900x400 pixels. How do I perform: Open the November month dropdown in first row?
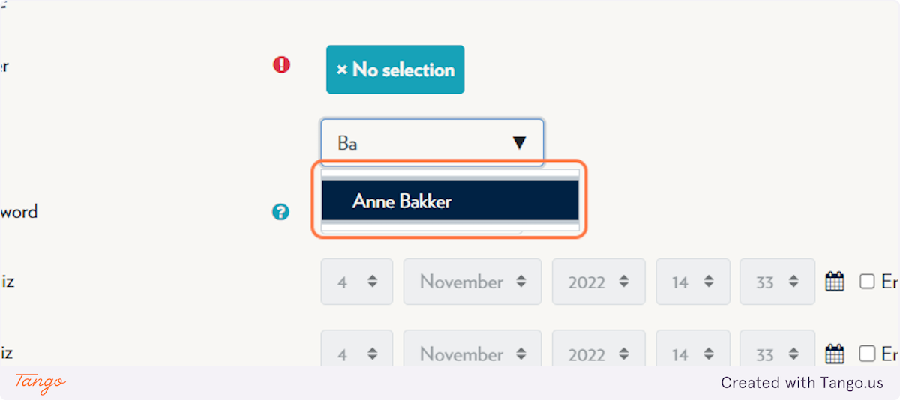[472, 282]
